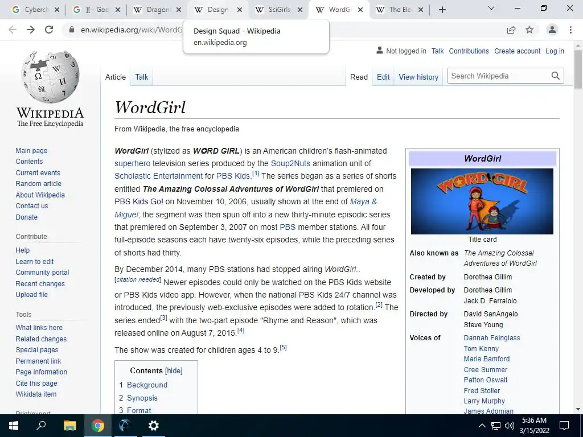Open Windows Start menu
The width and height of the screenshot is (583, 437).
pos(14,426)
